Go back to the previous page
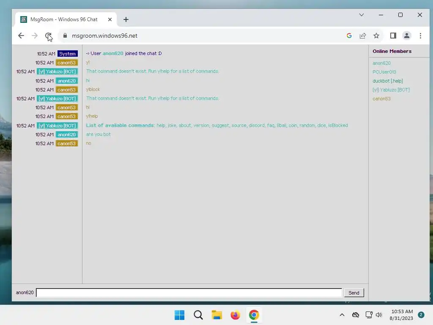Image resolution: width=433 pixels, height=325 pixels. (x=21, y=36)
